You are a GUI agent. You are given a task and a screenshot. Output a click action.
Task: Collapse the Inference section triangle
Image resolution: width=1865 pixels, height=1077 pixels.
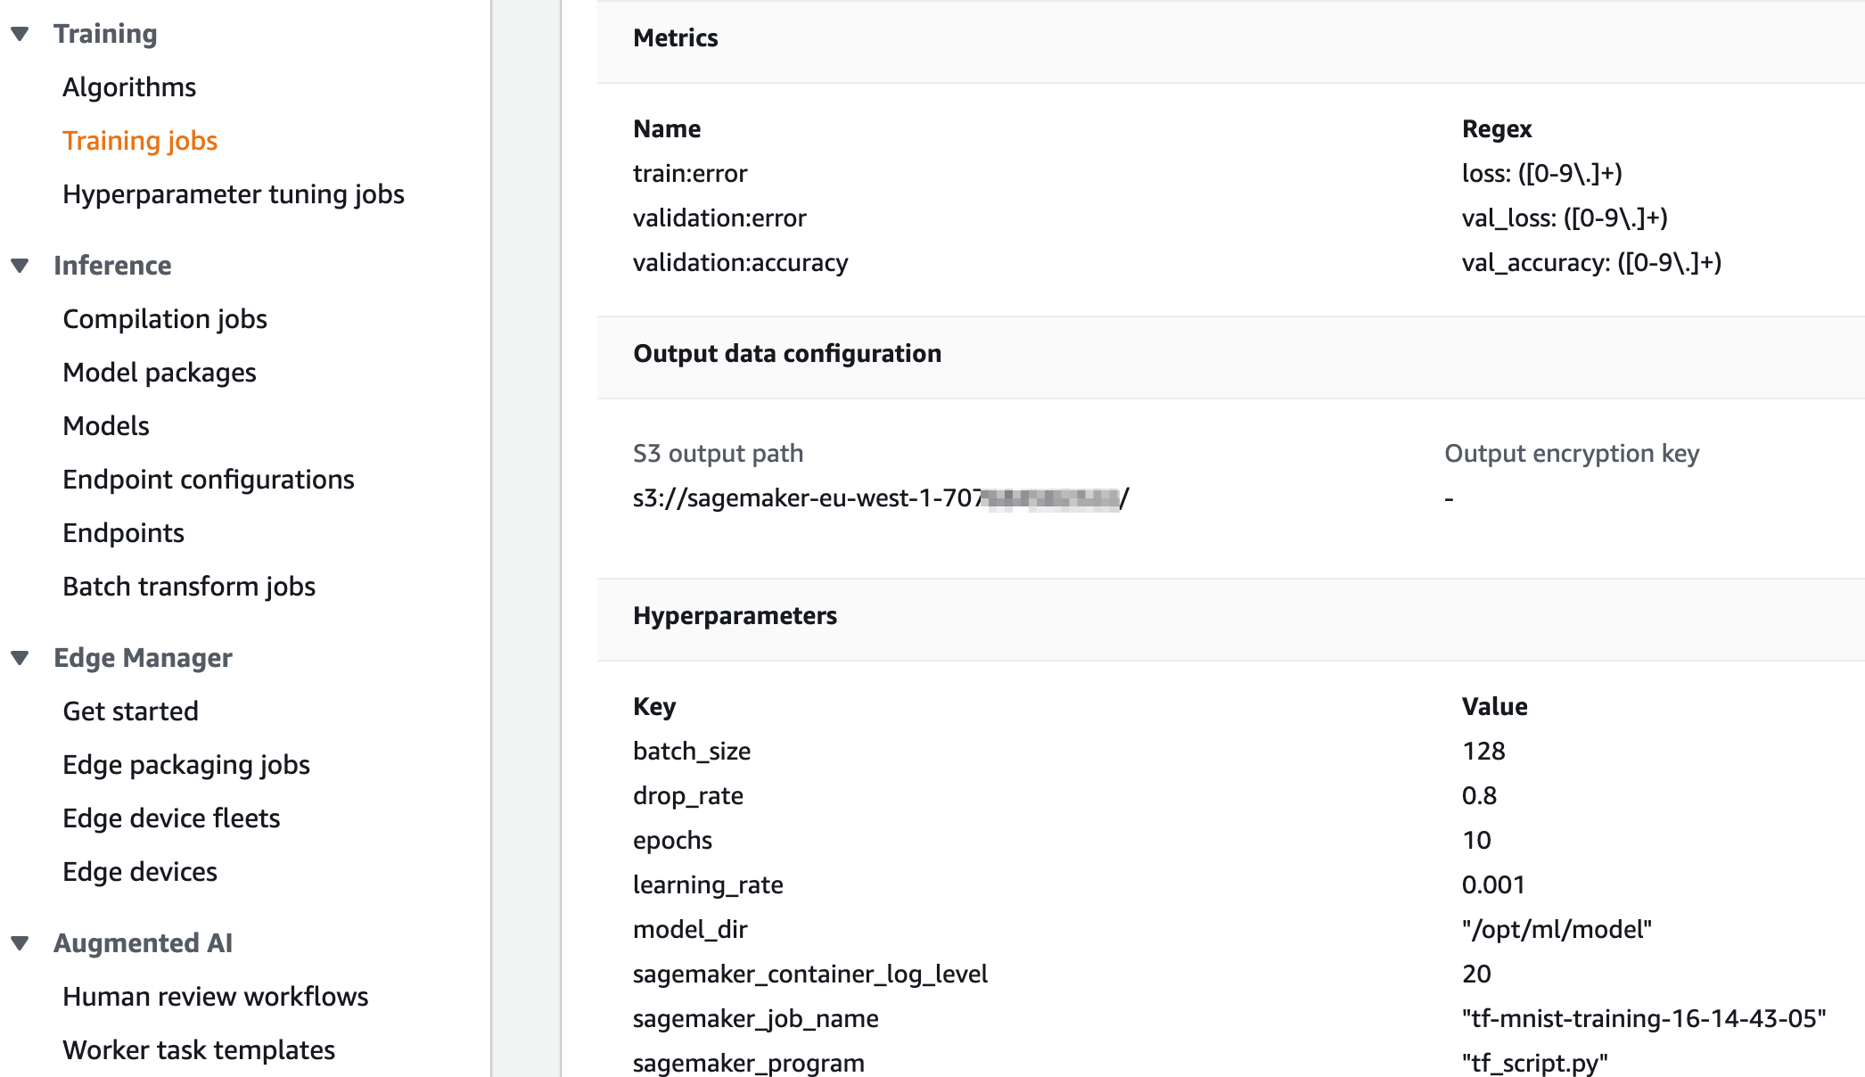coord(20,266)
